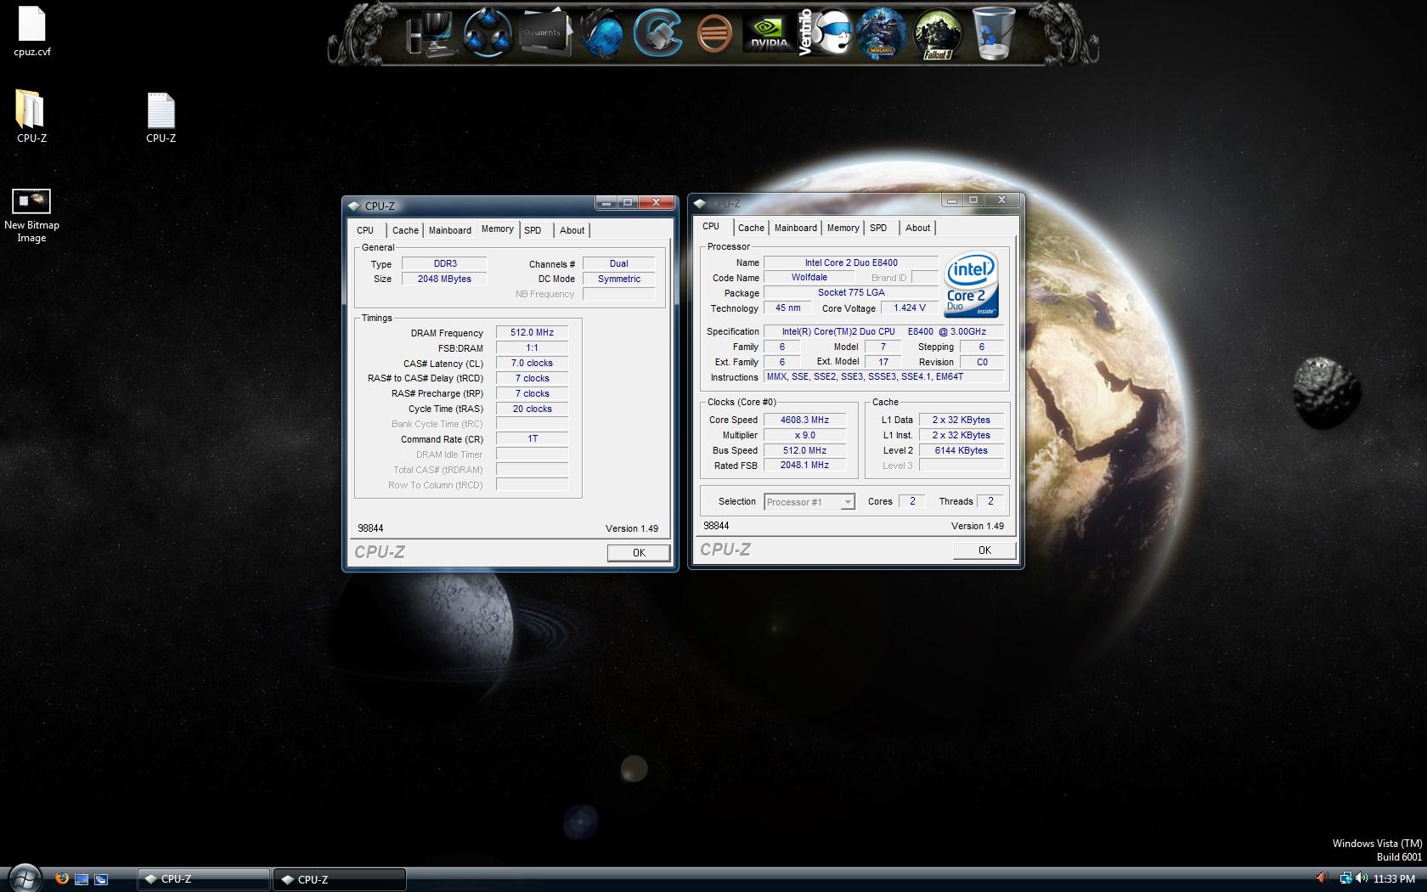Open the Computer icon in the top dock

tap(432, 34)
